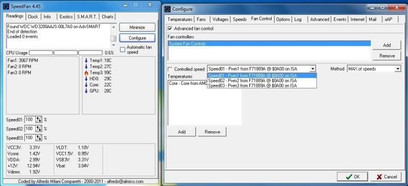This screenshot has width=408, height=186.
Task: Enable the Automatic fan speed checkbox
Action: [x=123, y=50]
